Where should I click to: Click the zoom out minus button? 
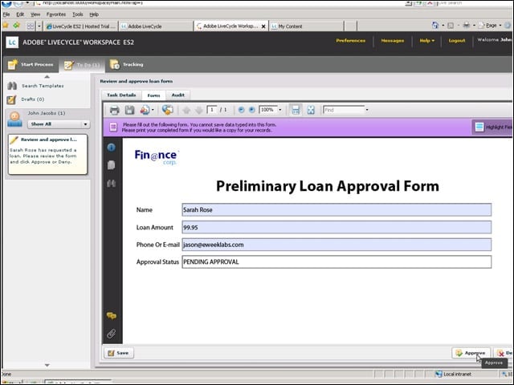point(241,110)
